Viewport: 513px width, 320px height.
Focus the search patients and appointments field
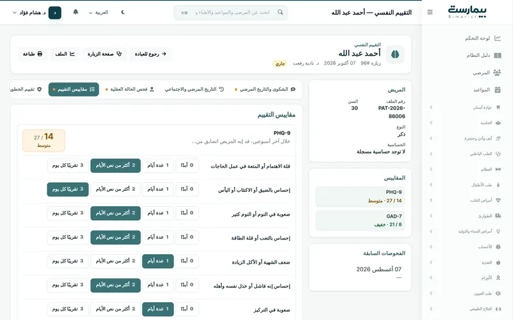(231, 12)
